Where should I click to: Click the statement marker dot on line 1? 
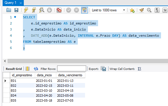tap(15, 17)
